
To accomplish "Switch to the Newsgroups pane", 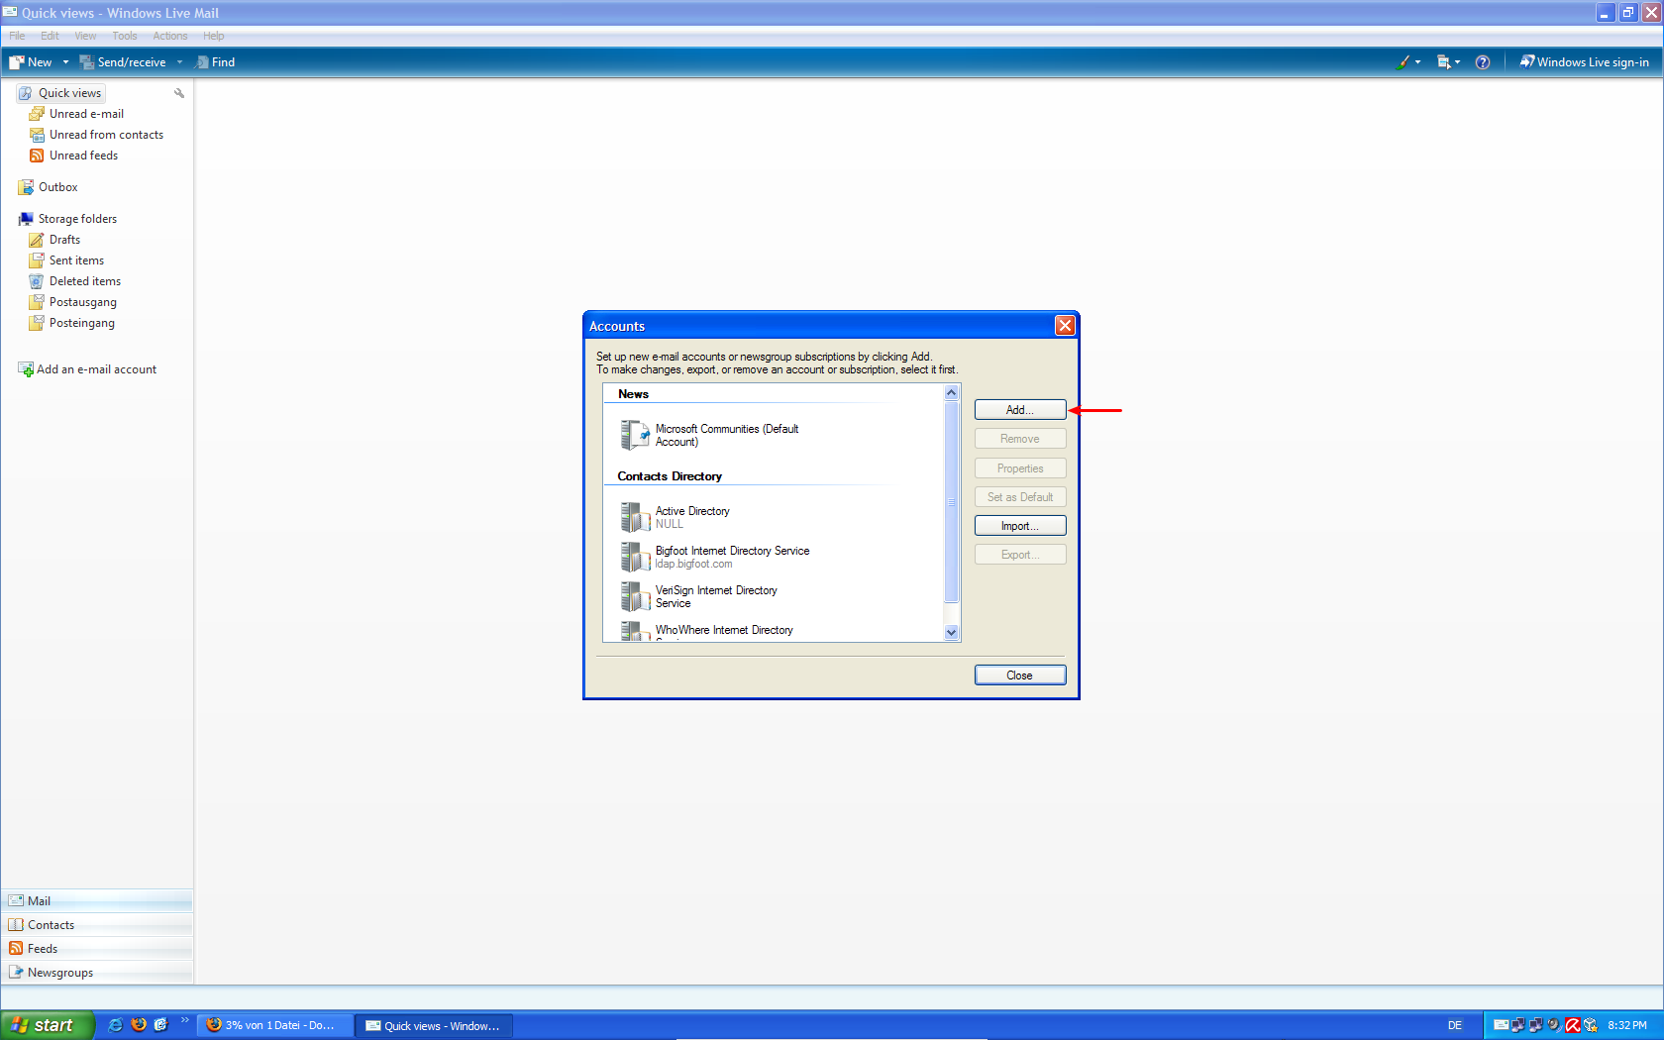I will click(60, 973).
